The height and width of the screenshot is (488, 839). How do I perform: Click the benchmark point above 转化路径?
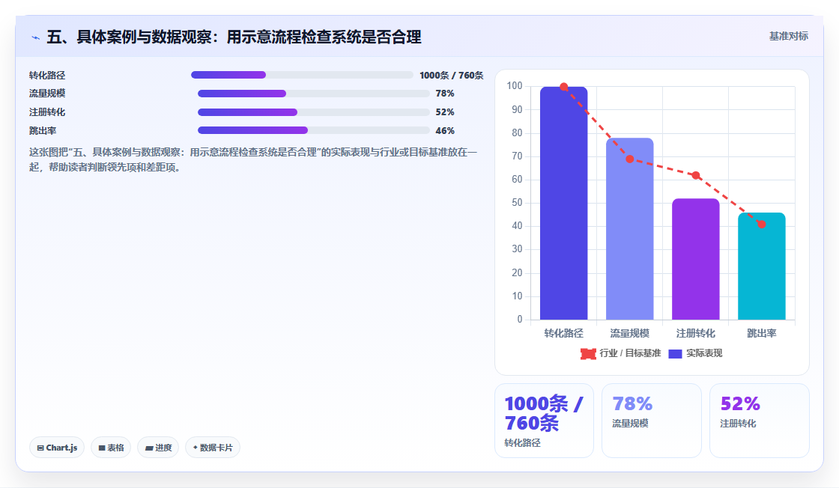(x=563, y=87)
